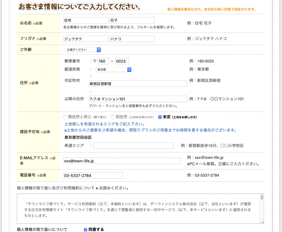The width and height of the screenshot is (282, 232).
Task: Focus the furigana field containing ハナコ
Action: coord(132,39)
